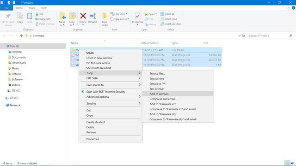Click Paste shortcut in the ribbon
Image resolution: width=296 pixels, height=166 pixels.
[45, 24]
